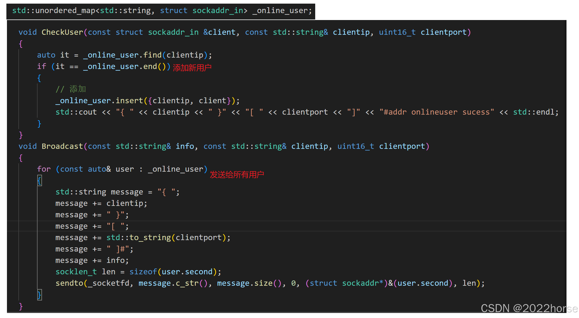The width and height of the screenshot is (579, 318).
Task: Click the comment line '// 添加'
Action: coord(71,89)
